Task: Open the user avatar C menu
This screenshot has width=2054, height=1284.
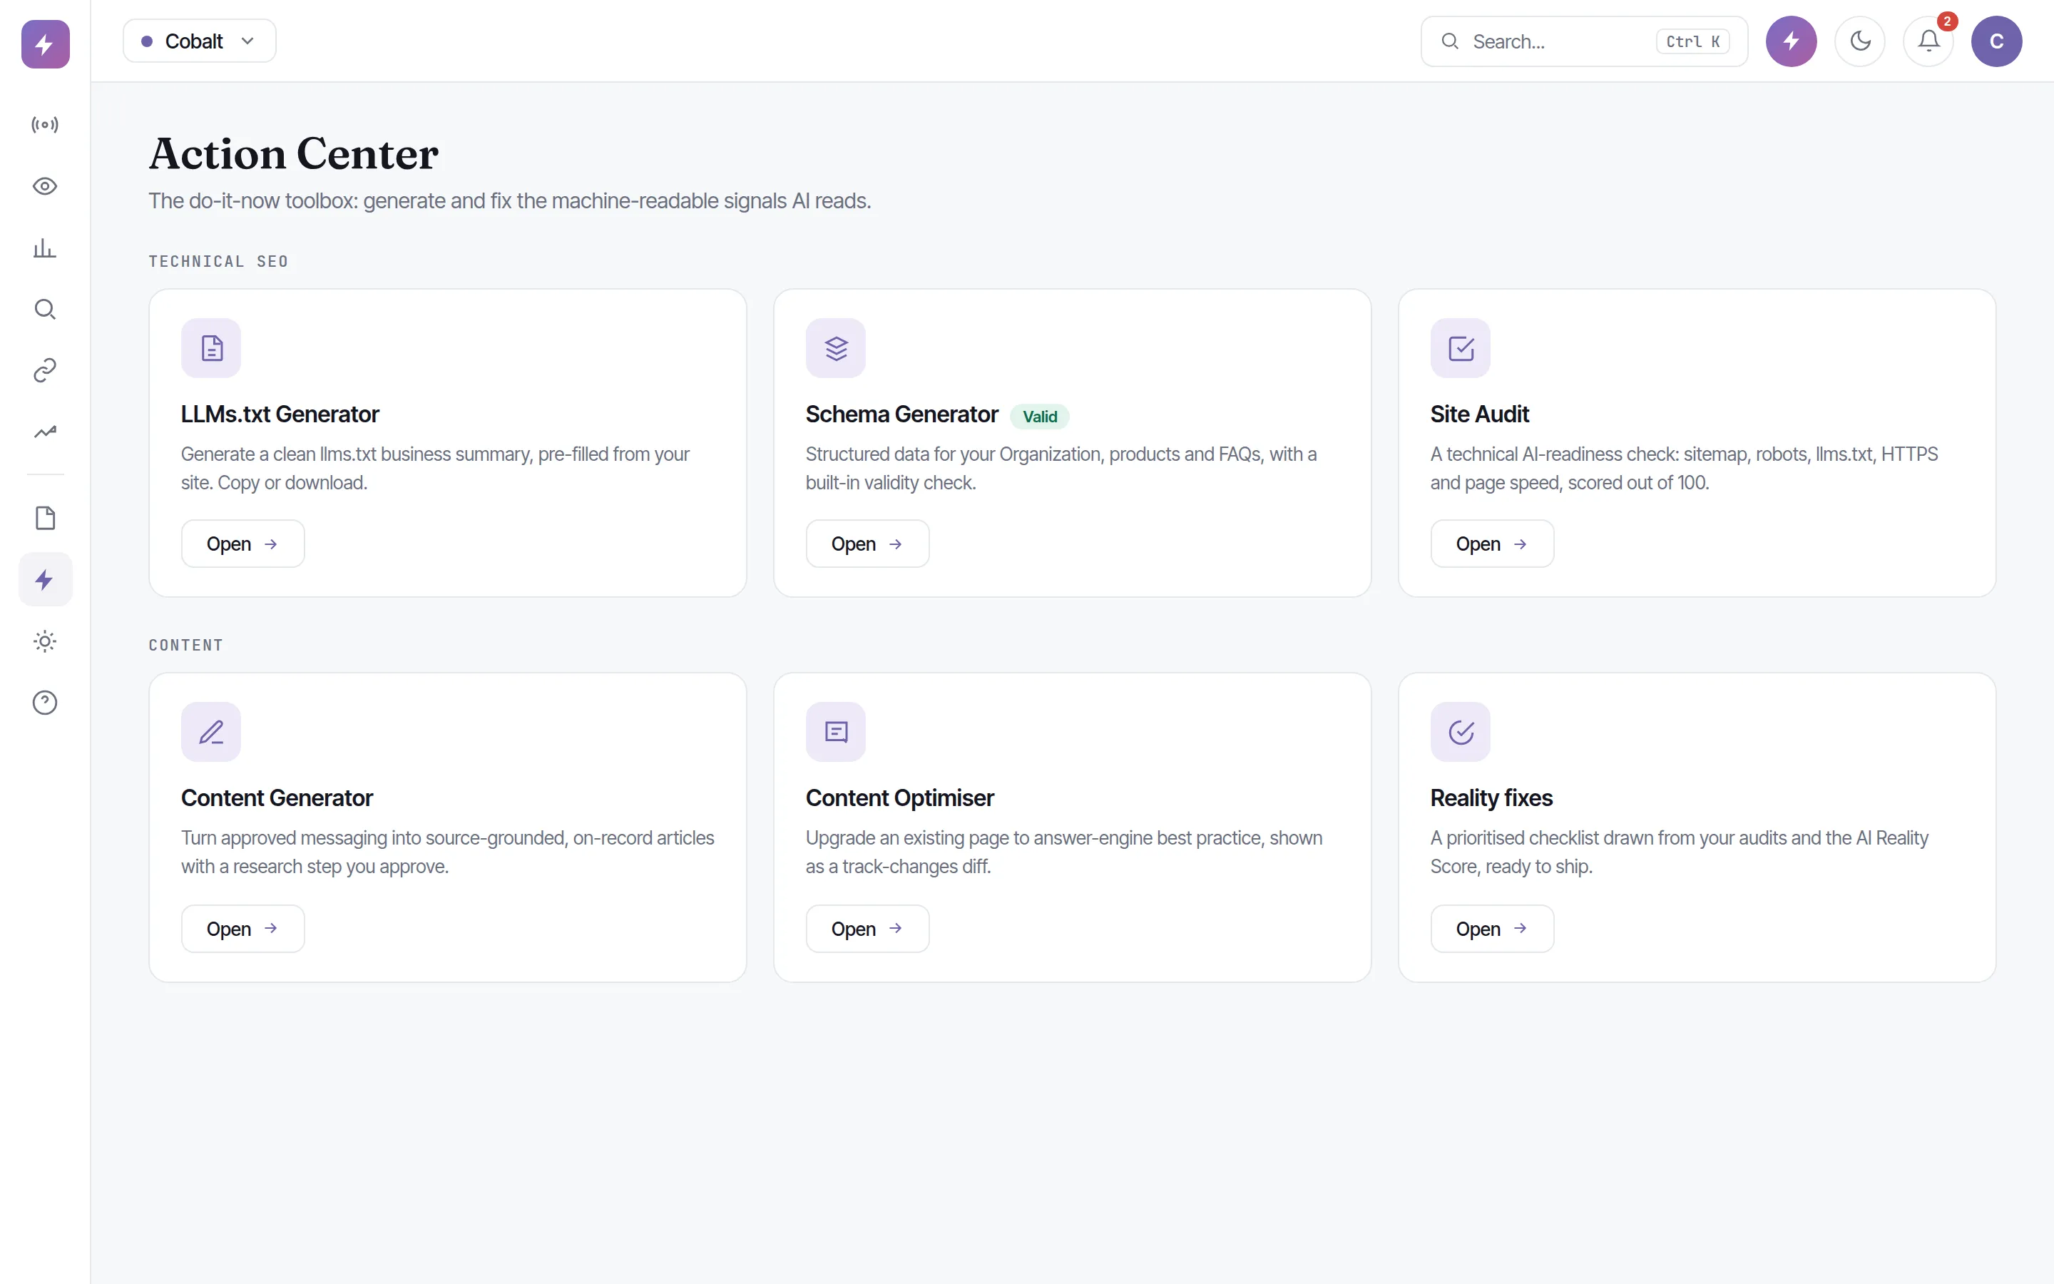Action: coord(1996,41)
